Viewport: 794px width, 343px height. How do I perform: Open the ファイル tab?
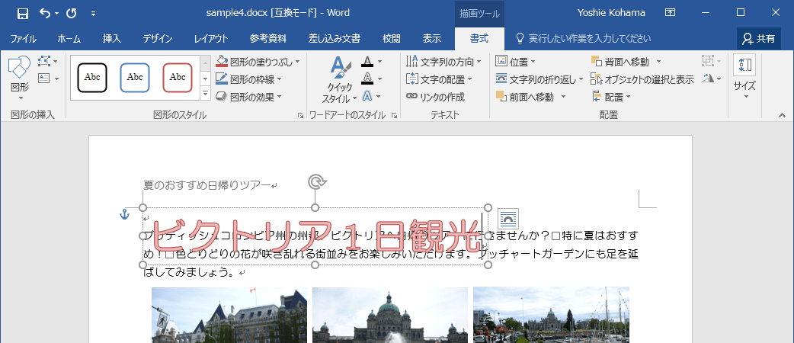[23, 39]
